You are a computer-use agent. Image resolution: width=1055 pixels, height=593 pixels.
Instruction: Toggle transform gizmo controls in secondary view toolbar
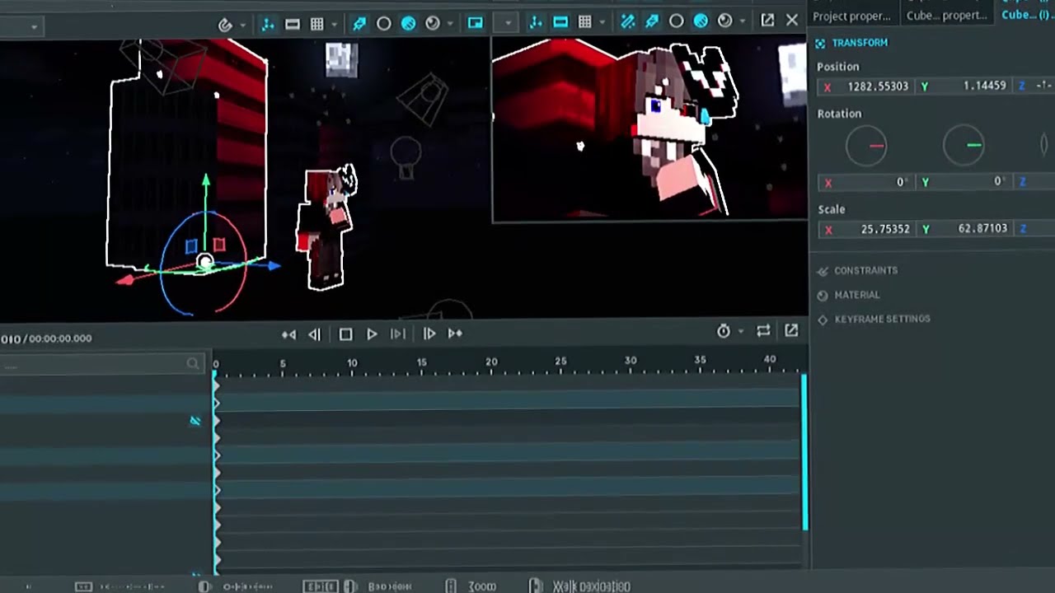536,22
